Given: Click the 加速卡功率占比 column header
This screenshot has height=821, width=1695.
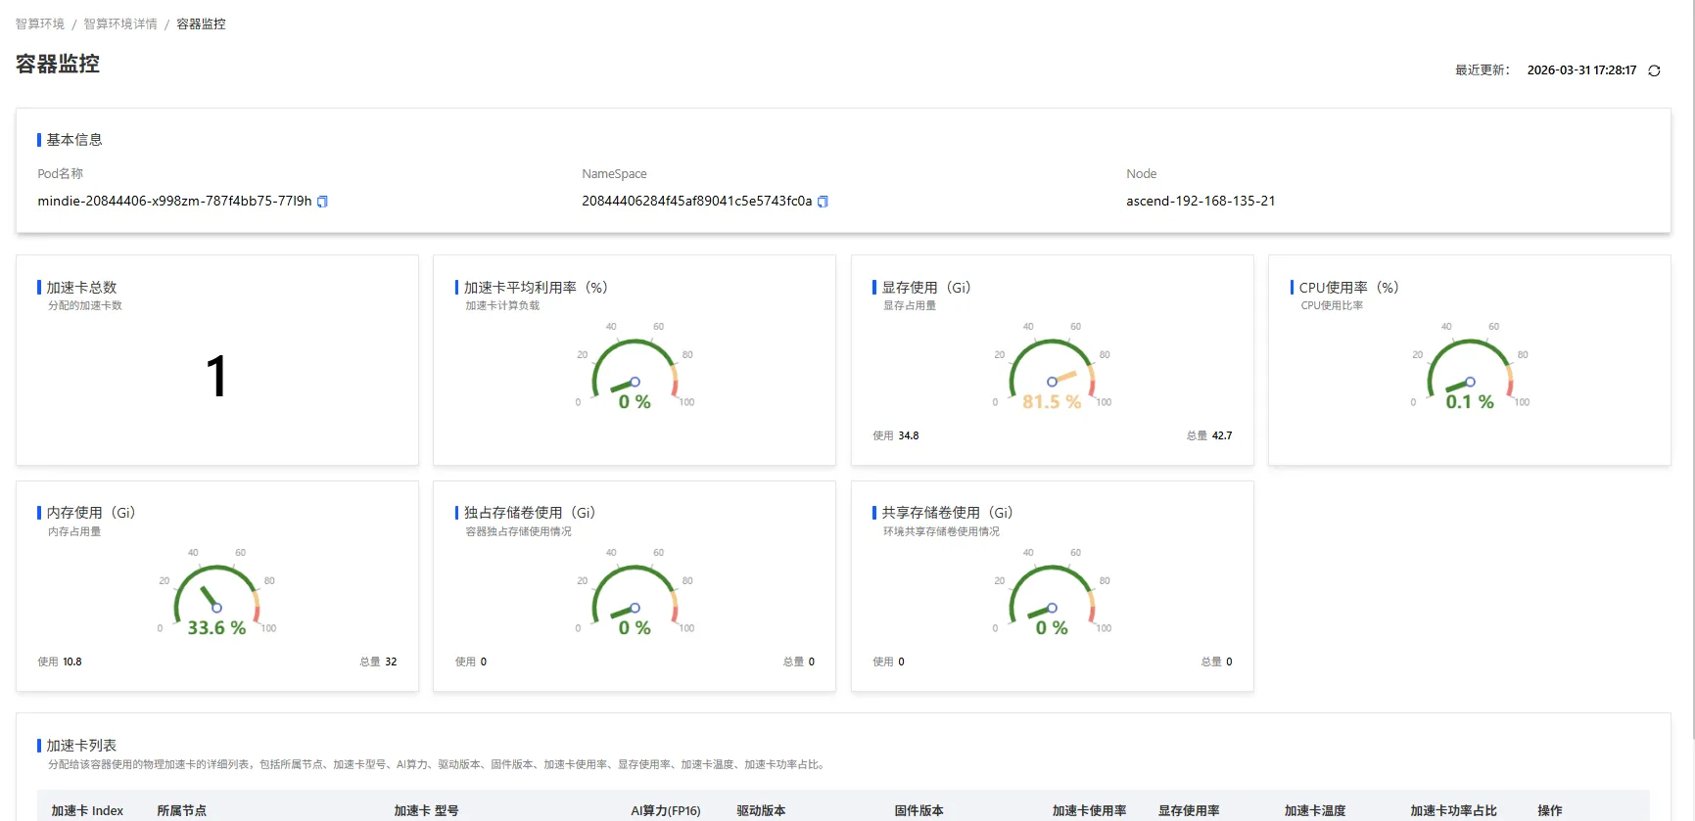Looking at the screenshot, I should [1453, 810].
